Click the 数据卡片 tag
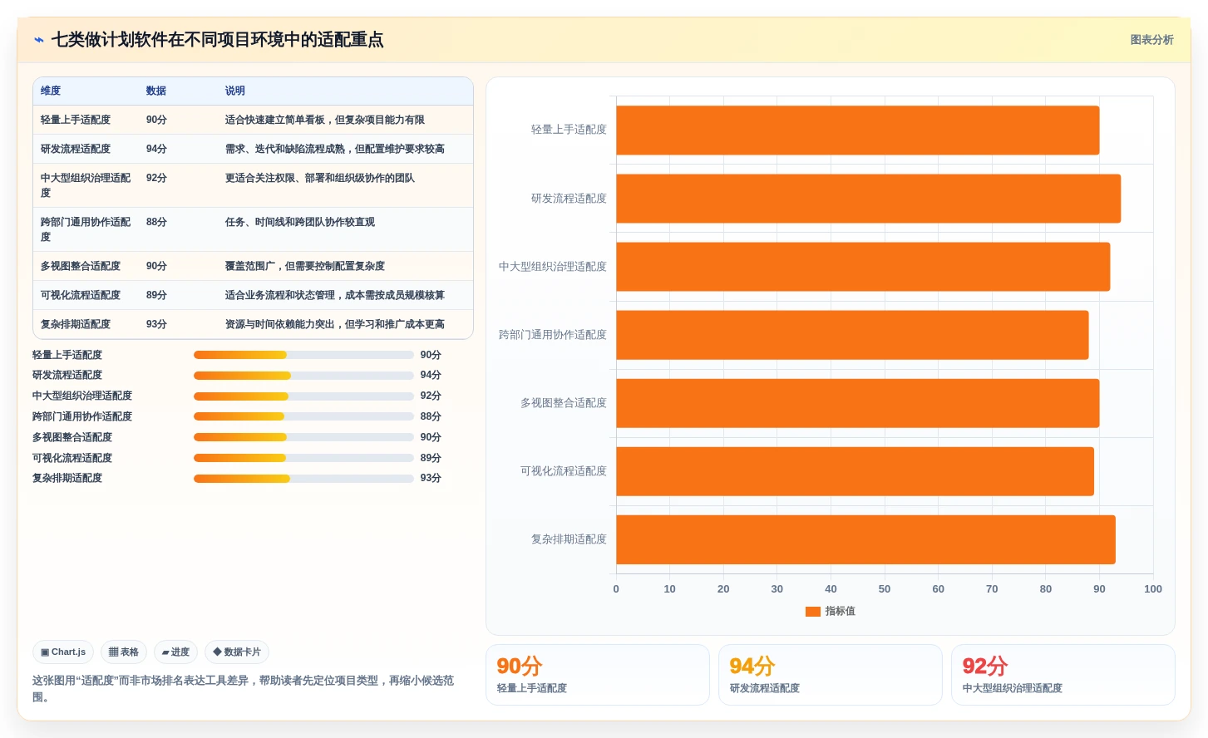This screenshot has width=1208, height=738. (237, 652)
